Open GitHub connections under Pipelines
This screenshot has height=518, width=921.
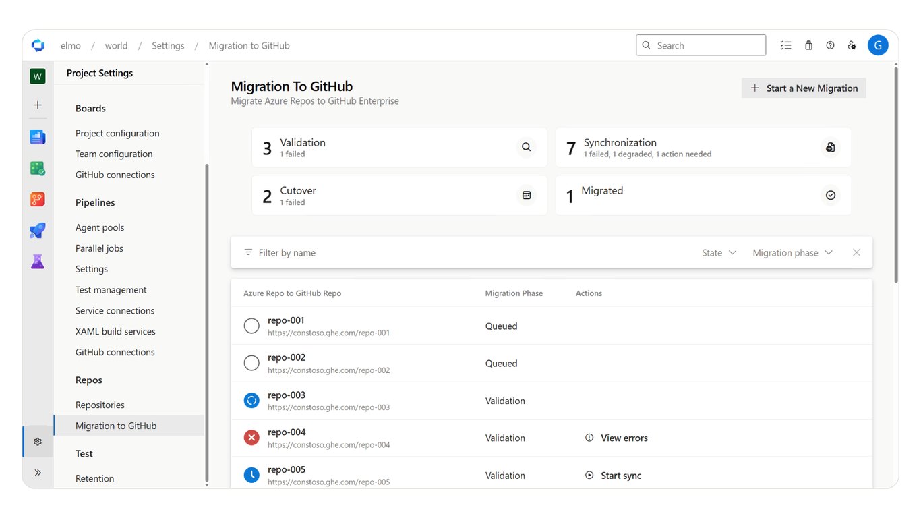click(x=115, y=352)
